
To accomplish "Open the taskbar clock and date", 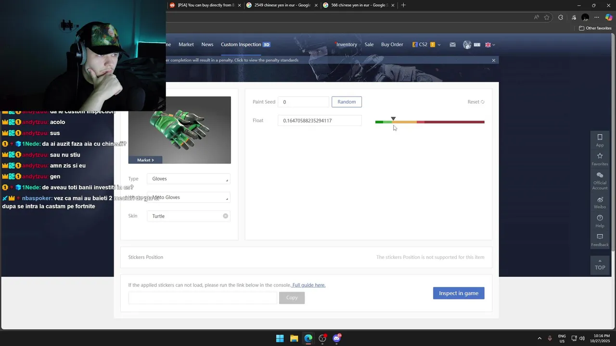I will pos(599,338).
